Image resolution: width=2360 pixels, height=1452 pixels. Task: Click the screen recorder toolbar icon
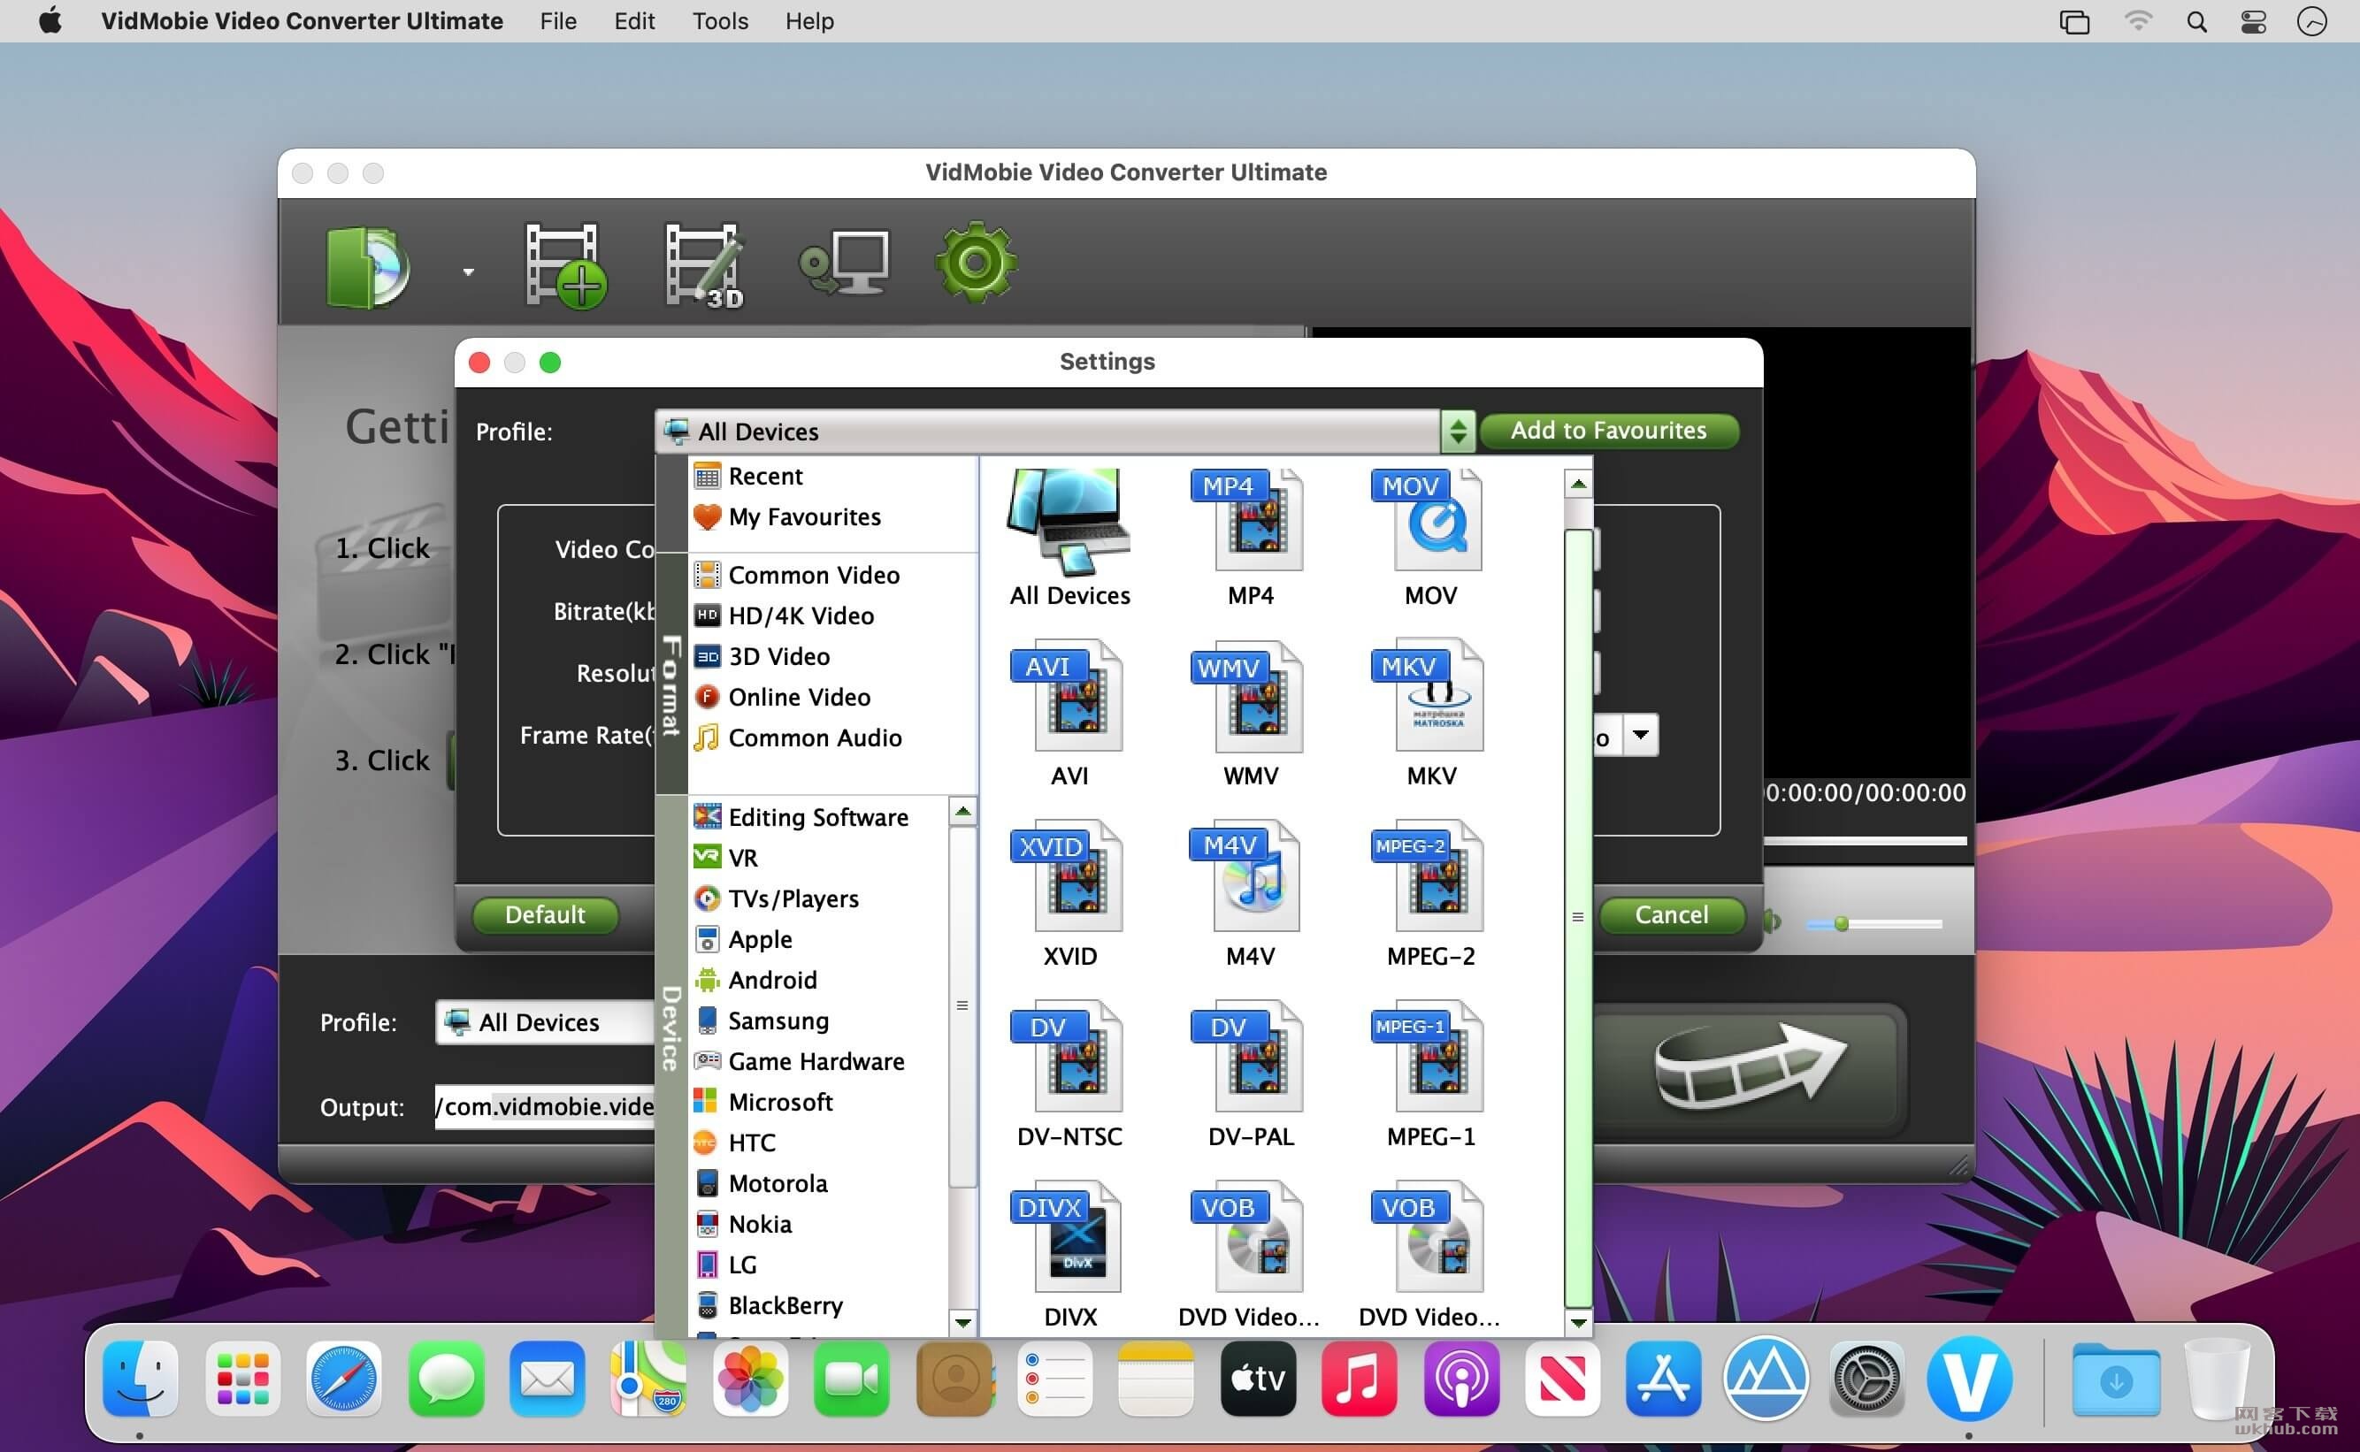coord(843,262)
